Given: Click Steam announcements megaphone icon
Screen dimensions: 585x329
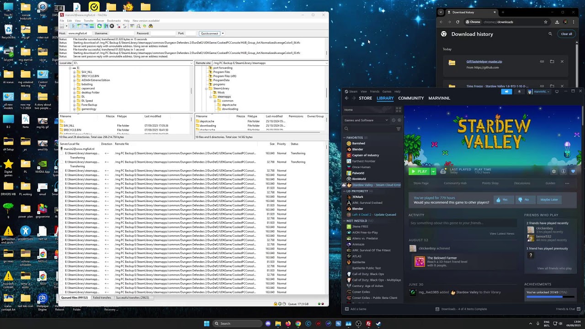Looking at the screenshot, I should (506, 91).
